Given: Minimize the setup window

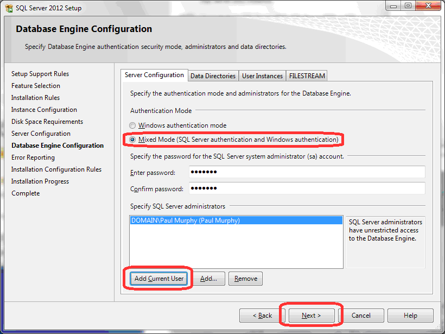Looking at the screenshot, I should (x=395, y=7).
